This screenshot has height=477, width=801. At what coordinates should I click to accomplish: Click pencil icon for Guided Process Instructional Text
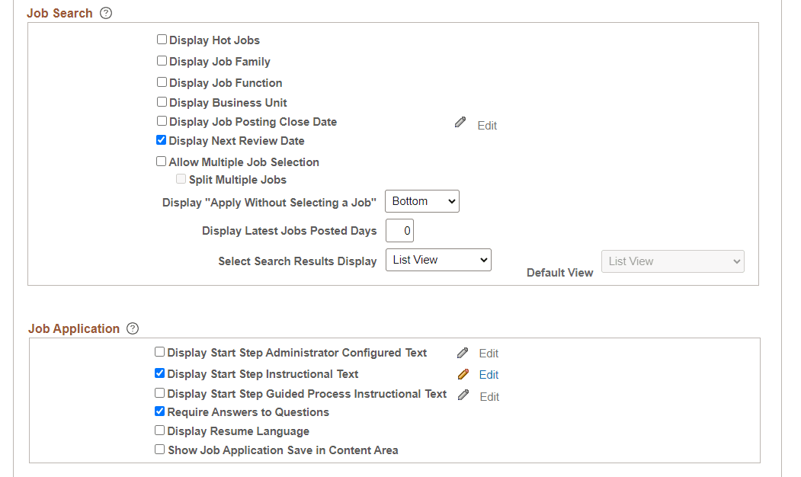tap(463, 395)
